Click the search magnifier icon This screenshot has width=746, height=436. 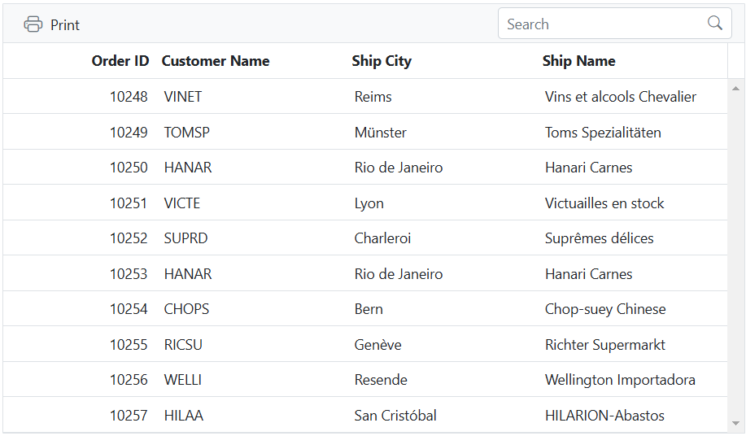(715, 24)
